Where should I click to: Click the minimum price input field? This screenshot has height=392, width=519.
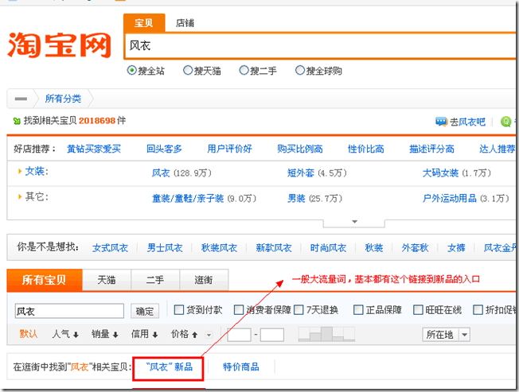(x=239, y=335)
